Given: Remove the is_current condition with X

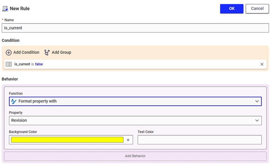Looking at the screenshot, I should pos(262,64).
